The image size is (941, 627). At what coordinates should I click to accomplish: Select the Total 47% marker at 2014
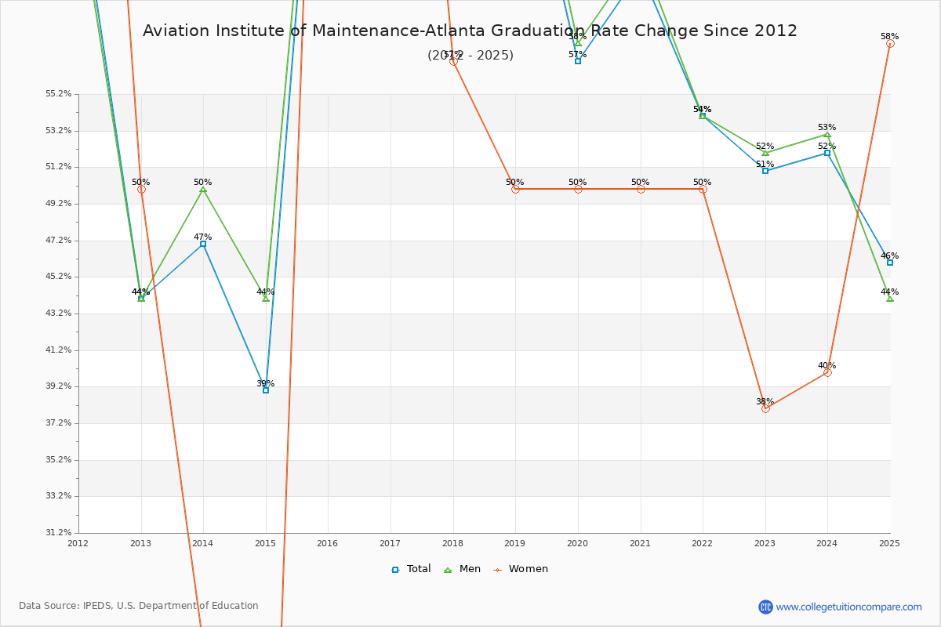point(203,244)
